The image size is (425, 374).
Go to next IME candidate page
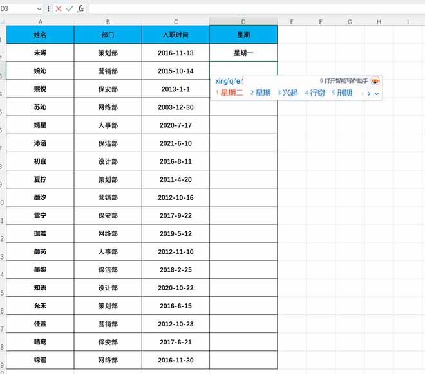coord(369,94)
